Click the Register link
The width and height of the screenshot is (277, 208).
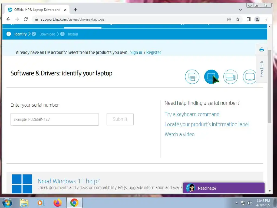pos(154,52)
